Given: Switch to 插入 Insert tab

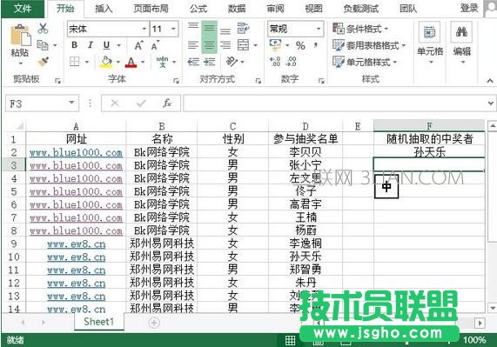Looking at the screenshot, I should [x=104, y=9].
